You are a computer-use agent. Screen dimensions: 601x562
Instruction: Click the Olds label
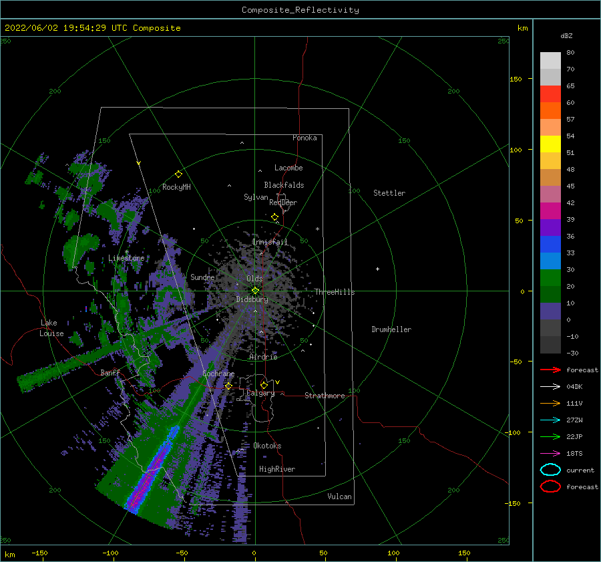coord(254,279)
